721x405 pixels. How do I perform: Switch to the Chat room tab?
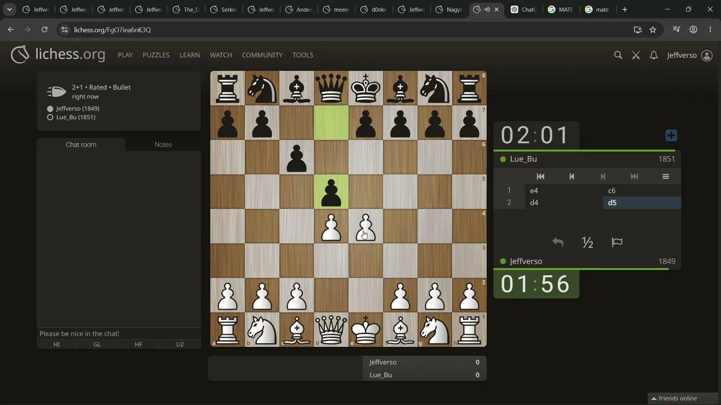click(x=81, y=145)
